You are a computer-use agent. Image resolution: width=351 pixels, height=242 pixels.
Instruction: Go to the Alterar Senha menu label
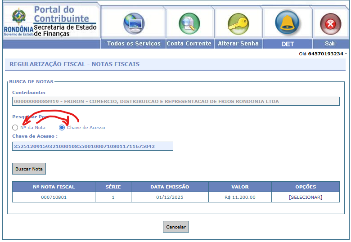click(x=238, y=44)
